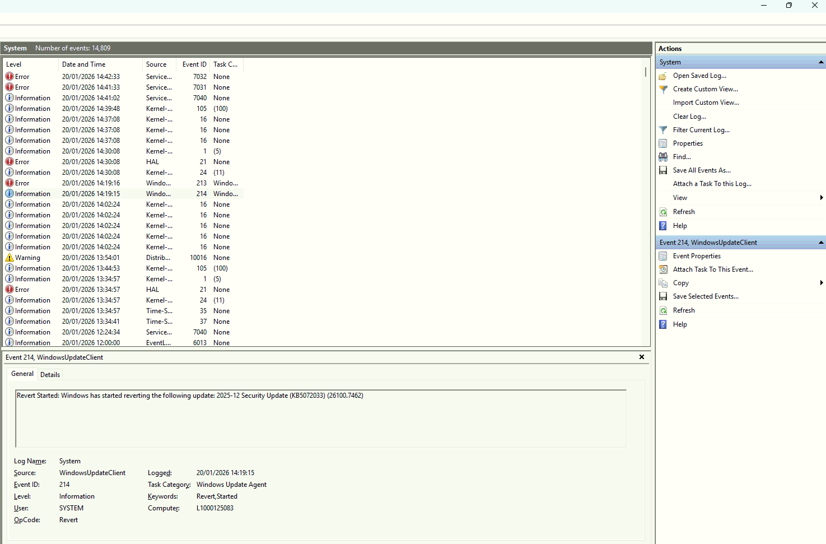The image size is (826, 544).
Task: Open Import Custom View
Action: [706, 103]
